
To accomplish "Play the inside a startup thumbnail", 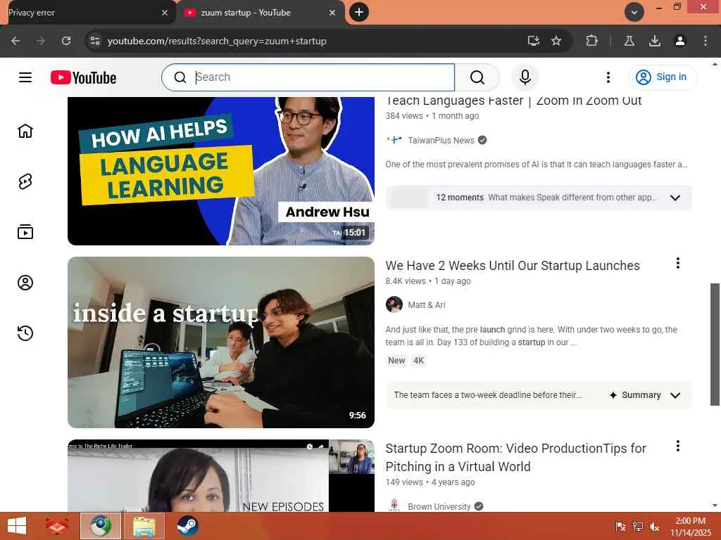I will [220, 342].
